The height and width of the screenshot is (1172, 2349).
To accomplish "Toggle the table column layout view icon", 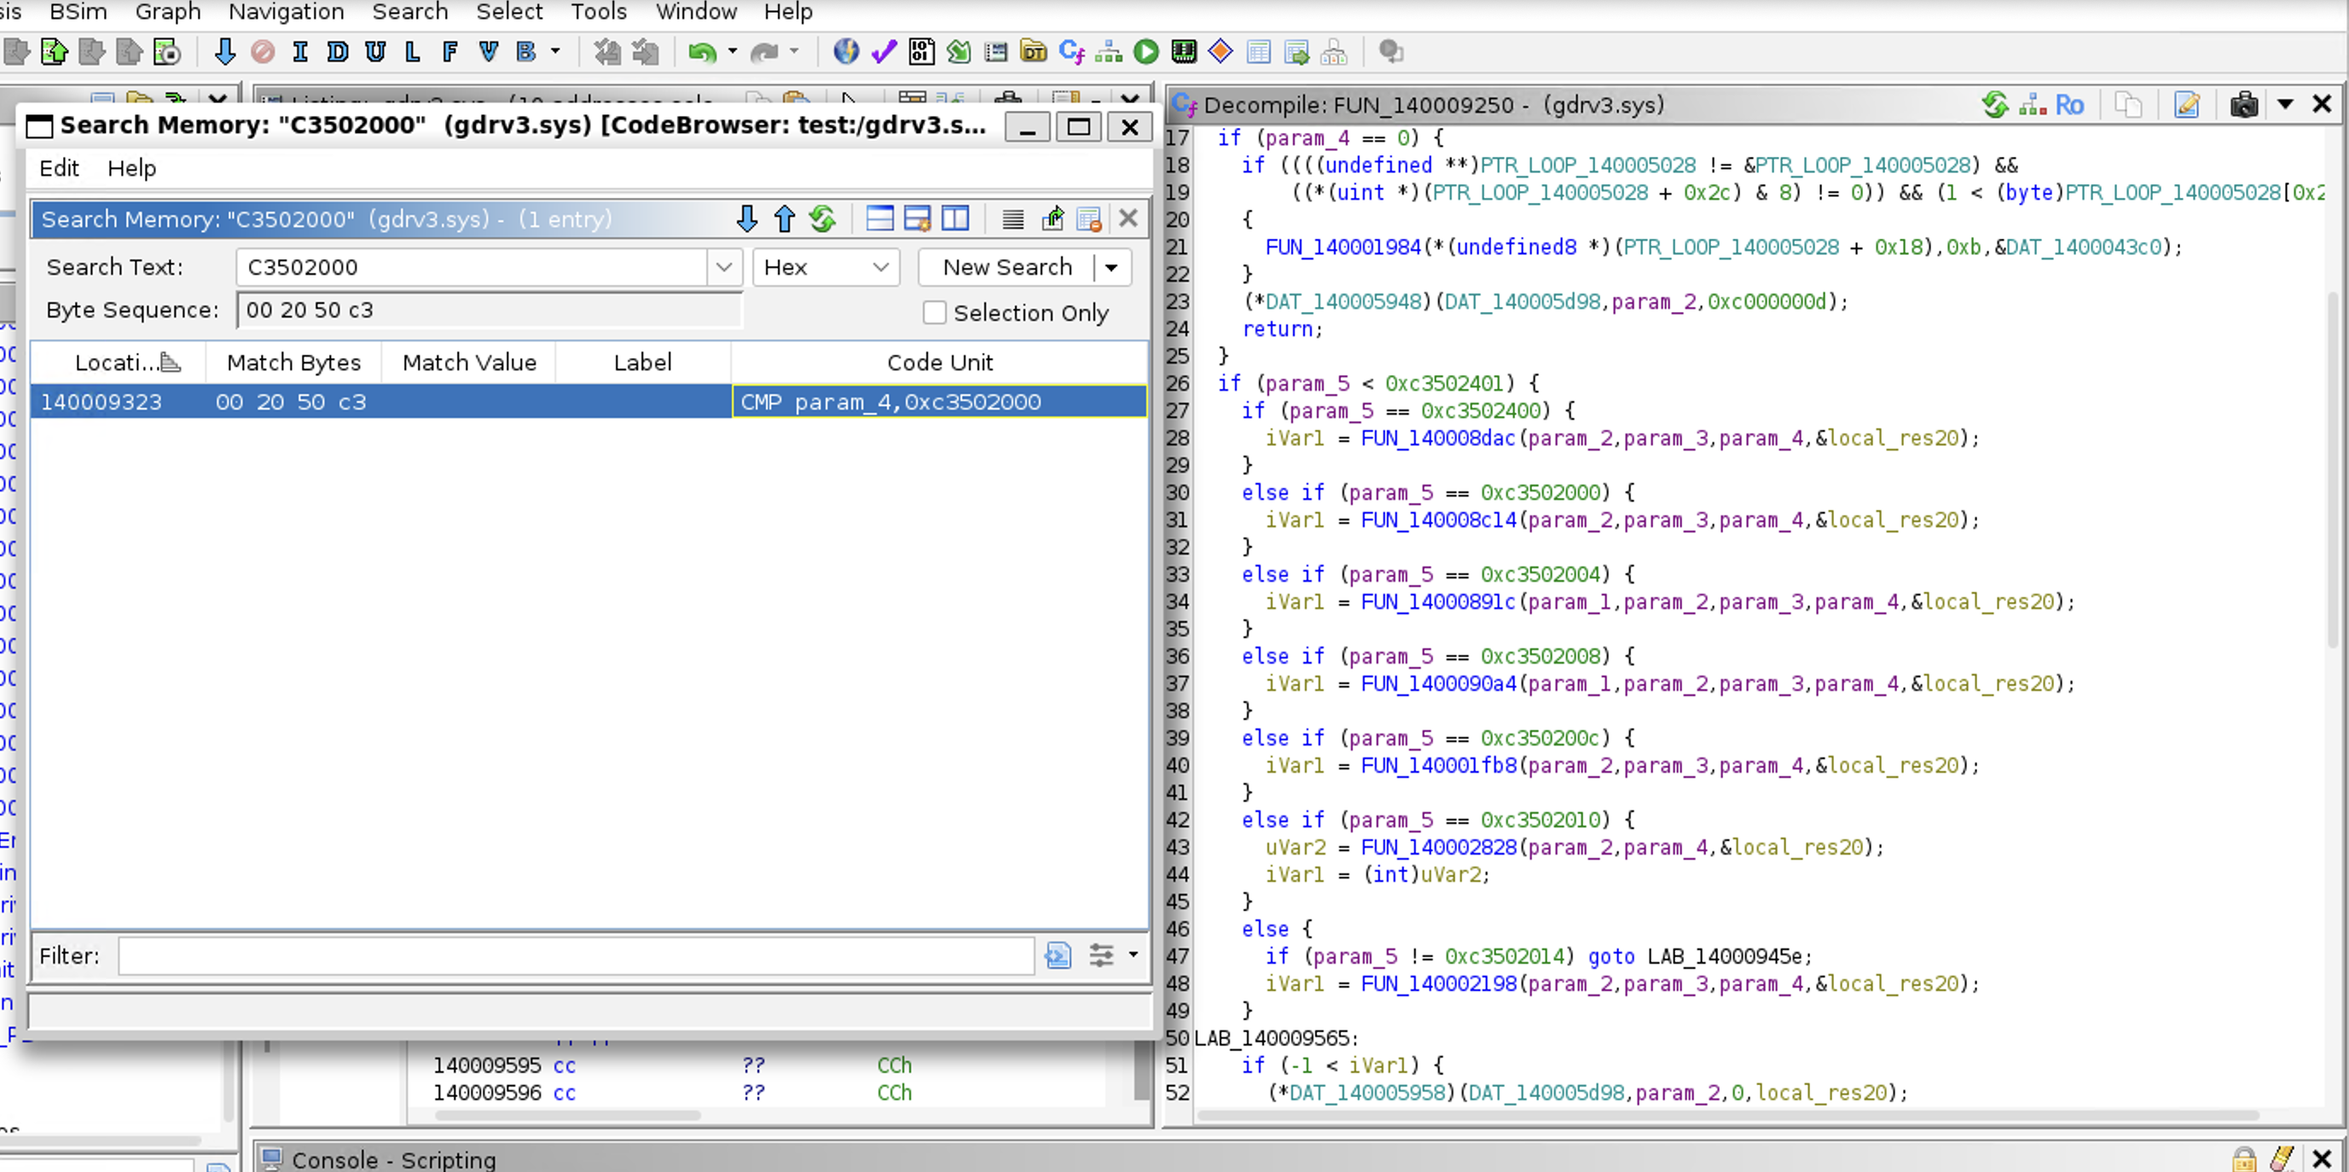I will point(954,219).
